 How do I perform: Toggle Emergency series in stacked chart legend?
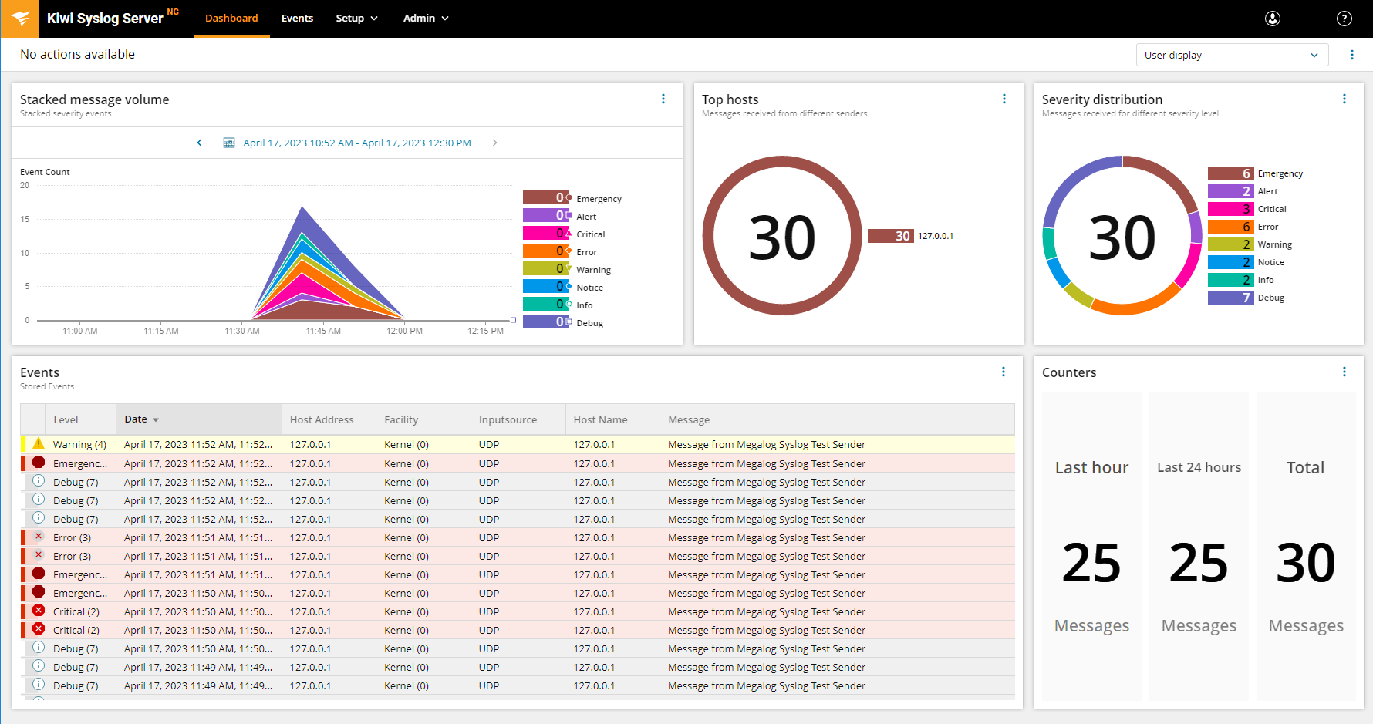pos(572,198)
